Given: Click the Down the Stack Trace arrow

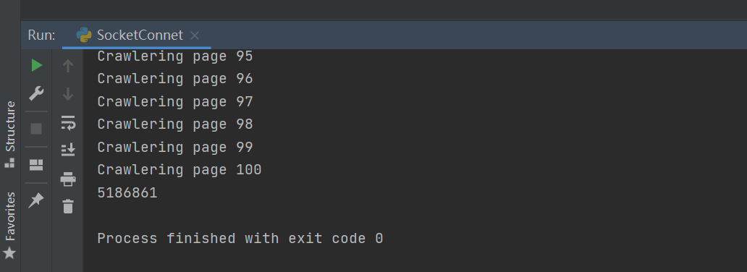Looking at the screenshot, I should (68, 94).
